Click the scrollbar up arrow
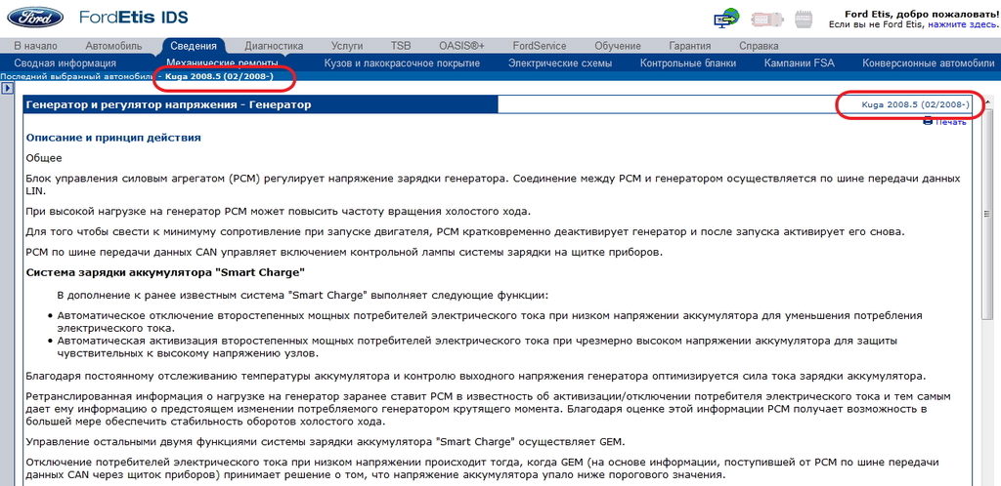Image resolution: width=1001 pixels, height=486 pixels. pyautogui.click(x=987, y=101)
